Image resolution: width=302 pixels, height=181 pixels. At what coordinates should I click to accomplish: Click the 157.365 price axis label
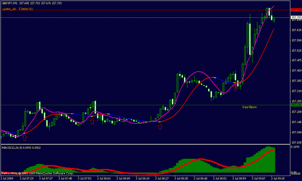coord(297,81)
